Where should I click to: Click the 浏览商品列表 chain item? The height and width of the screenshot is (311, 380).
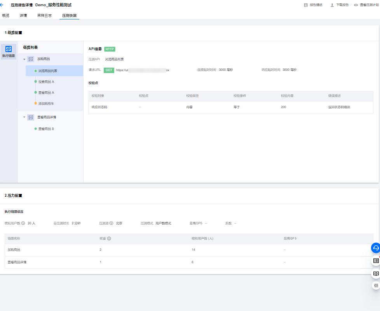point(48,71)
